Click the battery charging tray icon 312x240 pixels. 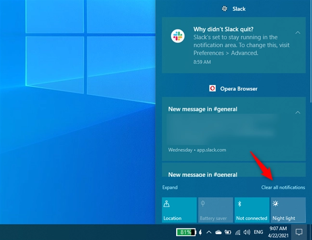tap(228, 232)
